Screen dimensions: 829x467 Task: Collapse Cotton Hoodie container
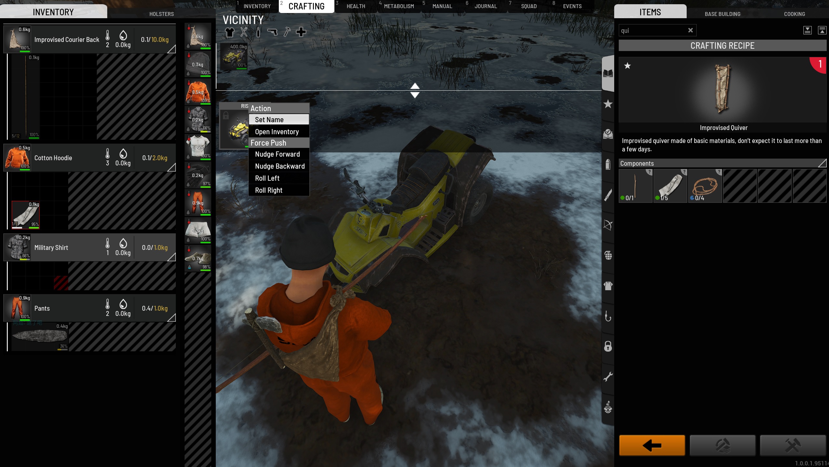click(171, 167)
